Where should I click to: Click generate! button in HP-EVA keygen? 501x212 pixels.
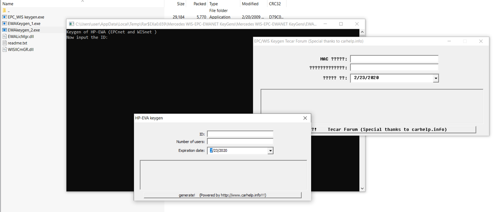tap(222, 195)
